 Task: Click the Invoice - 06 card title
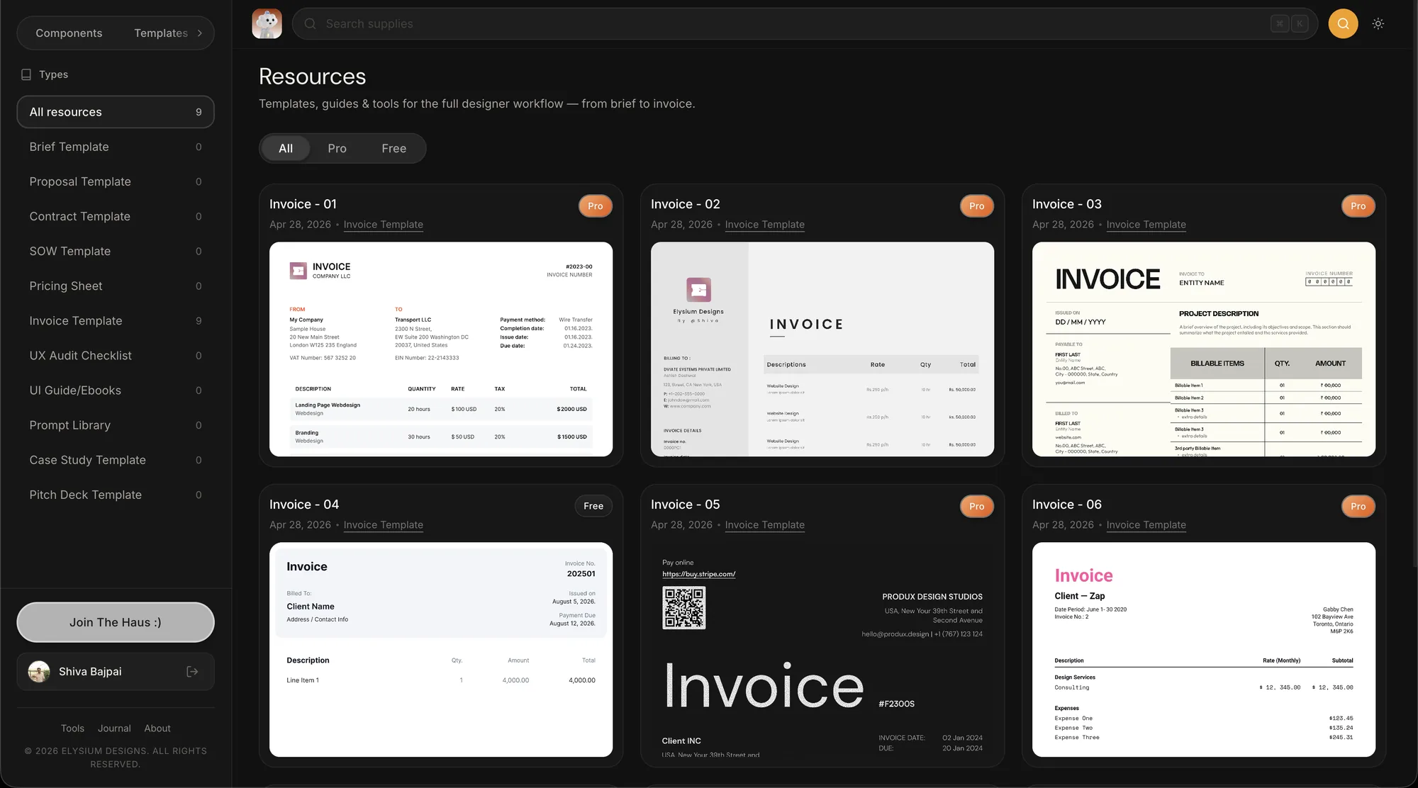pos(1066,505)
